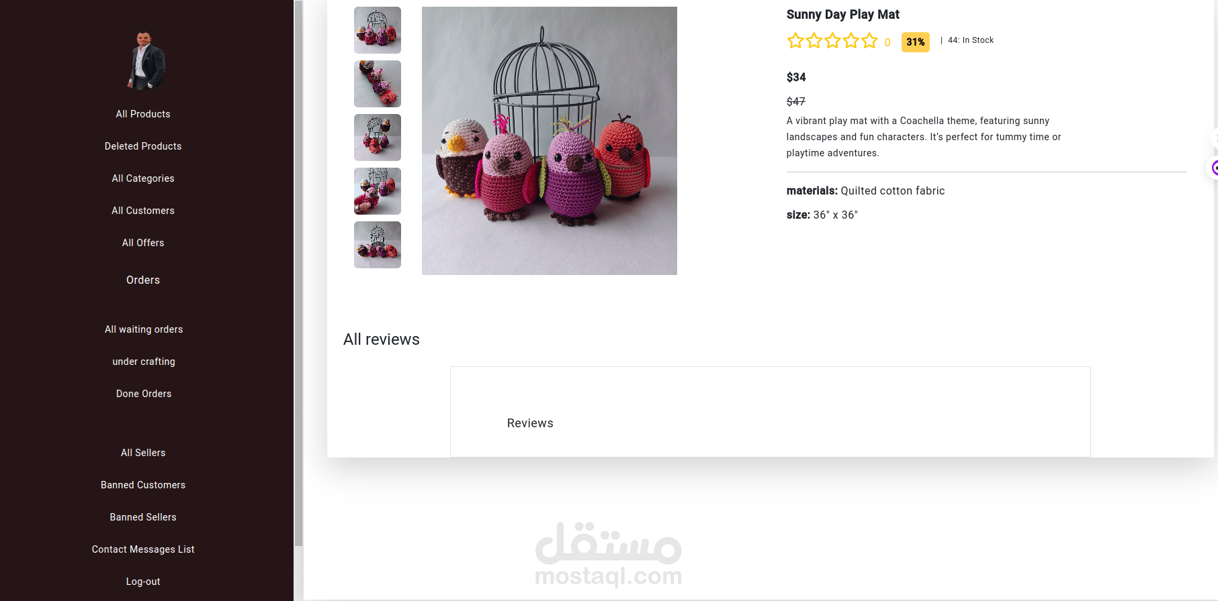Image resolution: width=1218 pixels, height=601 pixels.
Task: View All Customers list
Action: click(143, 211)
